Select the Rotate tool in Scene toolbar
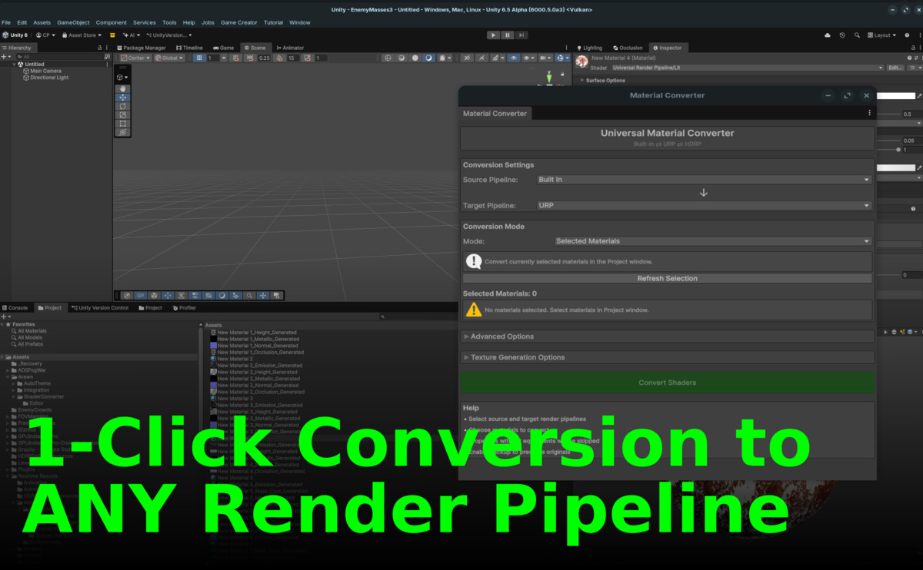 123,106
